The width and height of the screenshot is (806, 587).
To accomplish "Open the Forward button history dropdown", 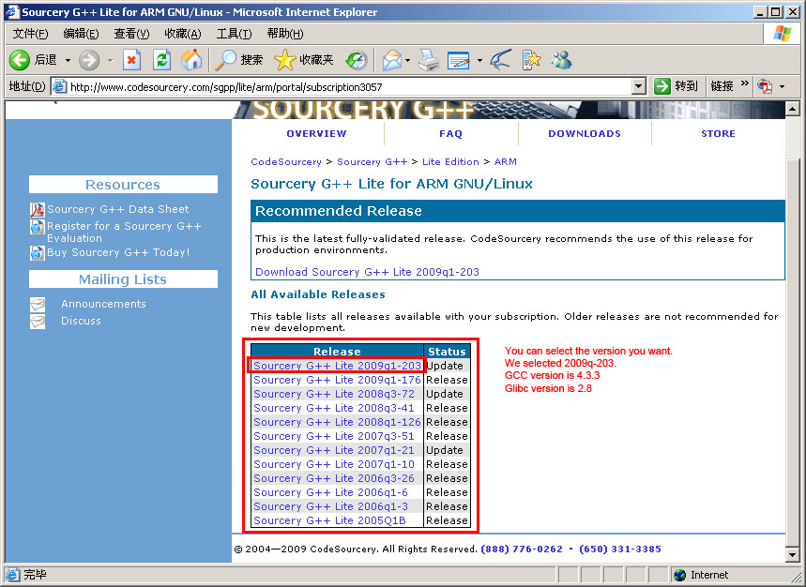I will (110, 61).
